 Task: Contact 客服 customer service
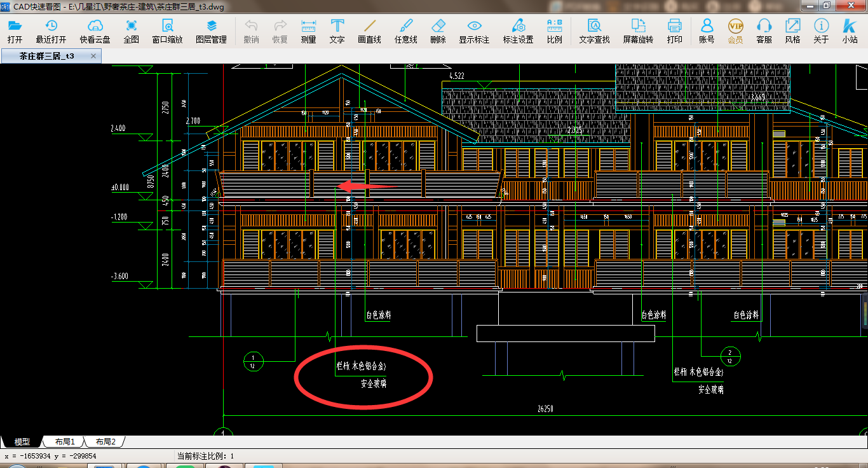pyautogui.click(x=764, y=31)
